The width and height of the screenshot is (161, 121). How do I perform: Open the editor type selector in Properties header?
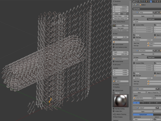134,1
